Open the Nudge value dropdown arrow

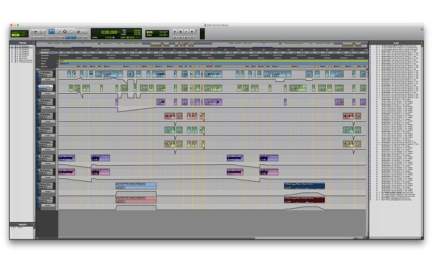[167, 35]
